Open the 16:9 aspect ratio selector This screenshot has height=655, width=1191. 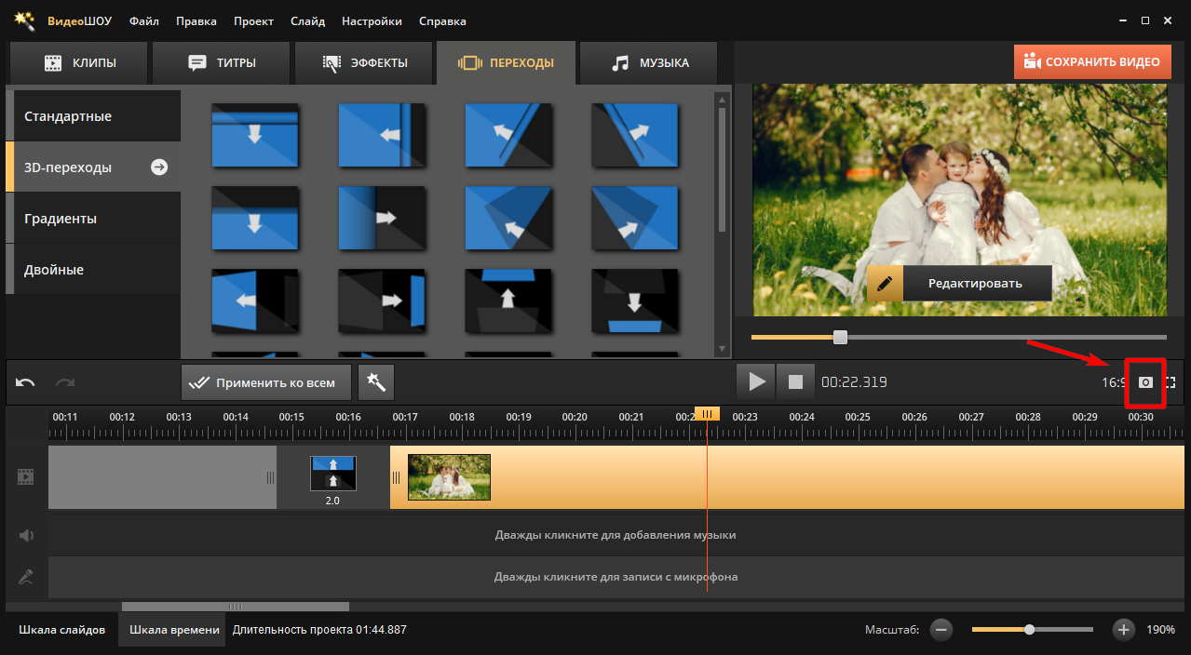pos(1114,382)
